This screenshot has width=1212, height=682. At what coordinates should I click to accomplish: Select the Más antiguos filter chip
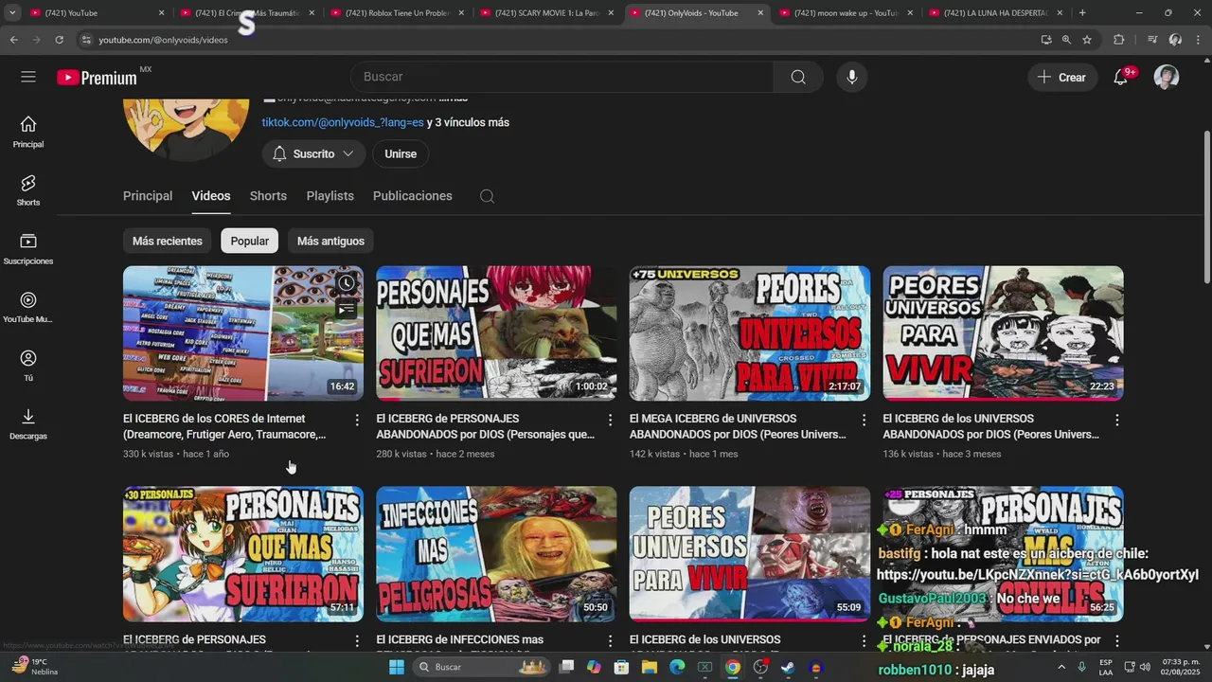(x=330, y=241)
